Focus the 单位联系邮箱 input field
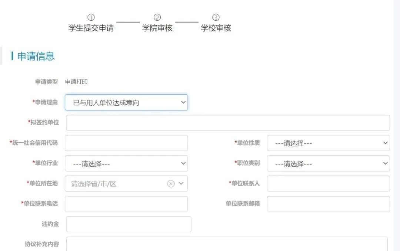Screen dimensions: 400x251 point(328,204)
